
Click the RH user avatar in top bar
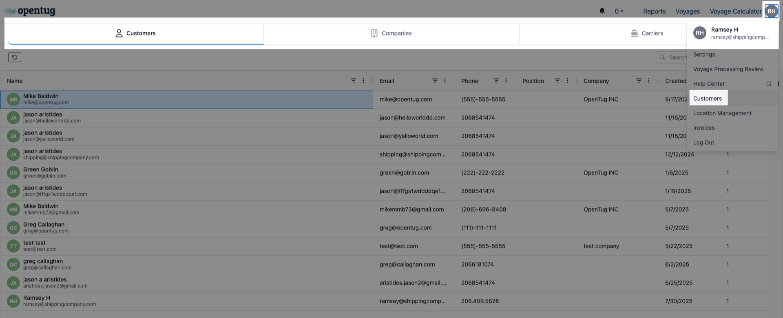(771, 11)
